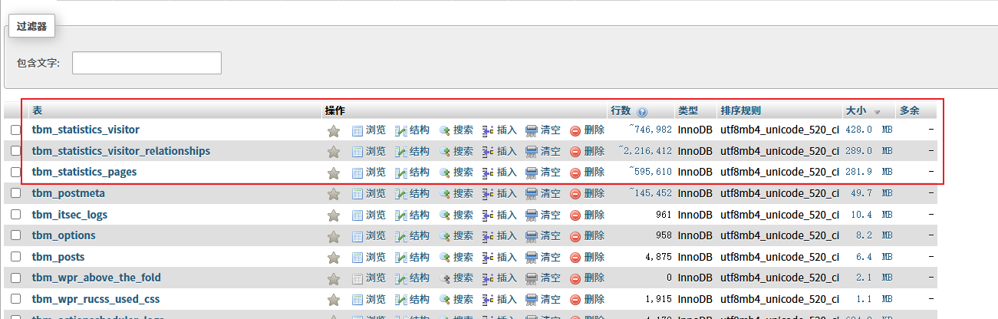Search (搜索) in tbm_options
The image size is (998, 319).
(456, 235)
